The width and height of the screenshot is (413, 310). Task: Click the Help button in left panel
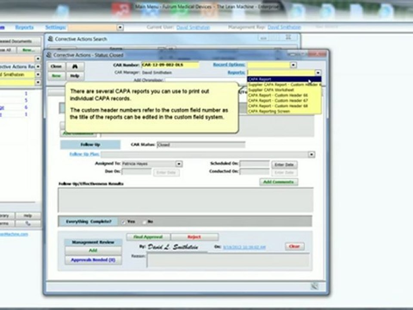click(x=28, y=216)
